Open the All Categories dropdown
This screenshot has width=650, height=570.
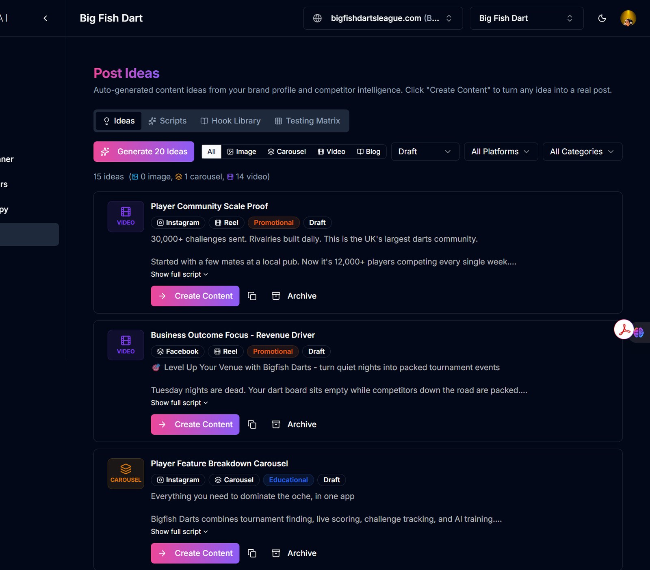coord(582,152)
